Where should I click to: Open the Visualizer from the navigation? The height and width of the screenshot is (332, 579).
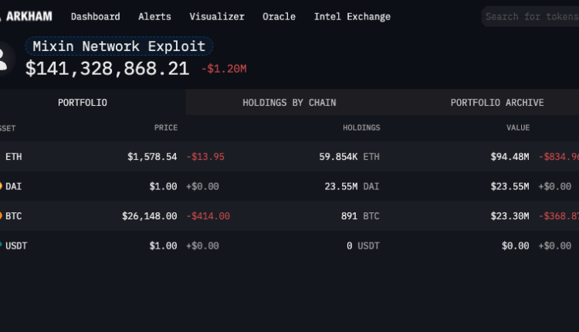coord(217,16)
